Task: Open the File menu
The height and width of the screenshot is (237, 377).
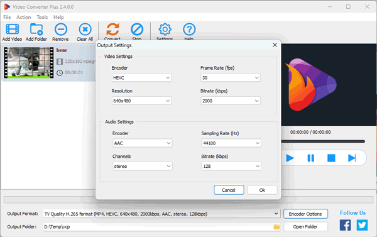Action: [x=7, y=17]
